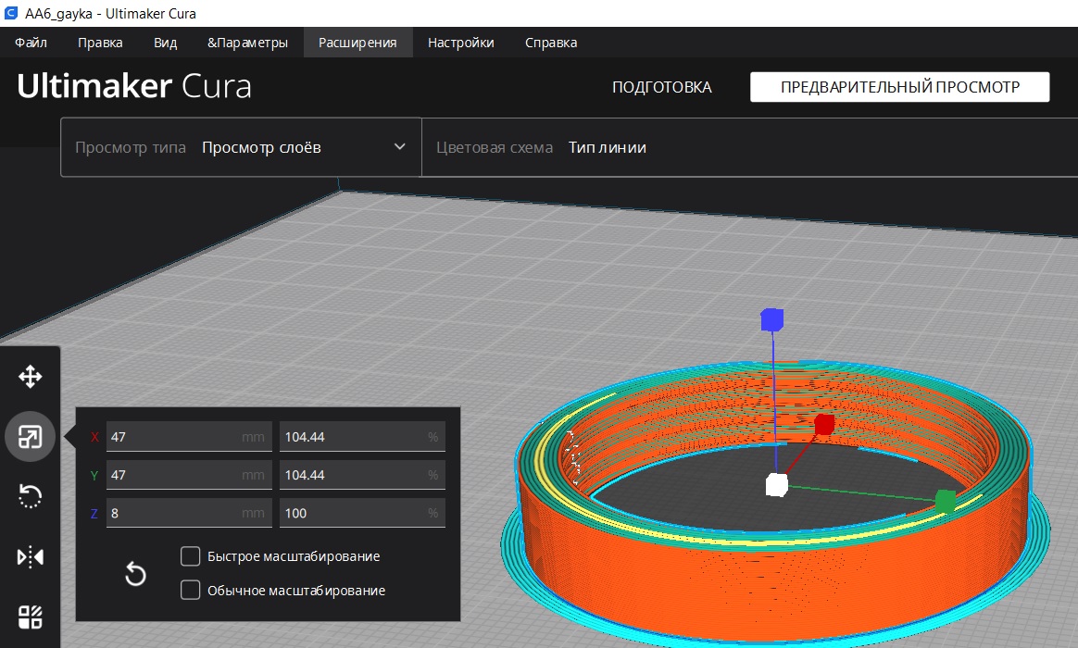Click the green Y-axis scale handle

click(946, 502)
